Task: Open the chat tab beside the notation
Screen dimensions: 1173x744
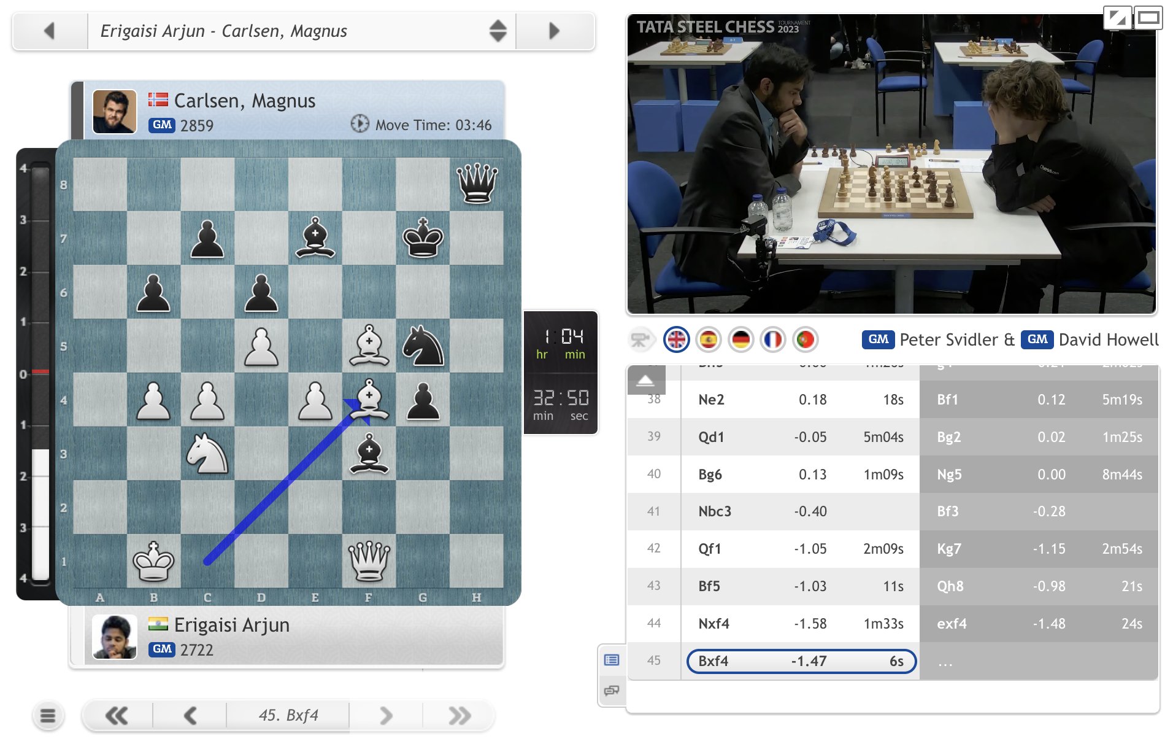Action: pos(610,691)
